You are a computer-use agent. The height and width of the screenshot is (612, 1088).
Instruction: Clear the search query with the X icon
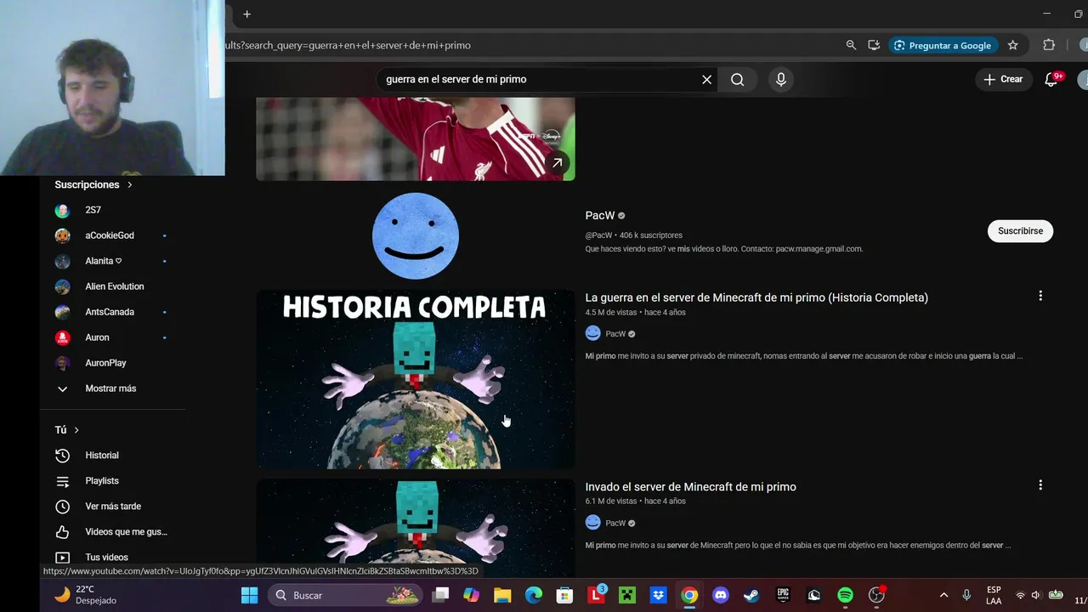pyautogui.click(x=706, y=79)
